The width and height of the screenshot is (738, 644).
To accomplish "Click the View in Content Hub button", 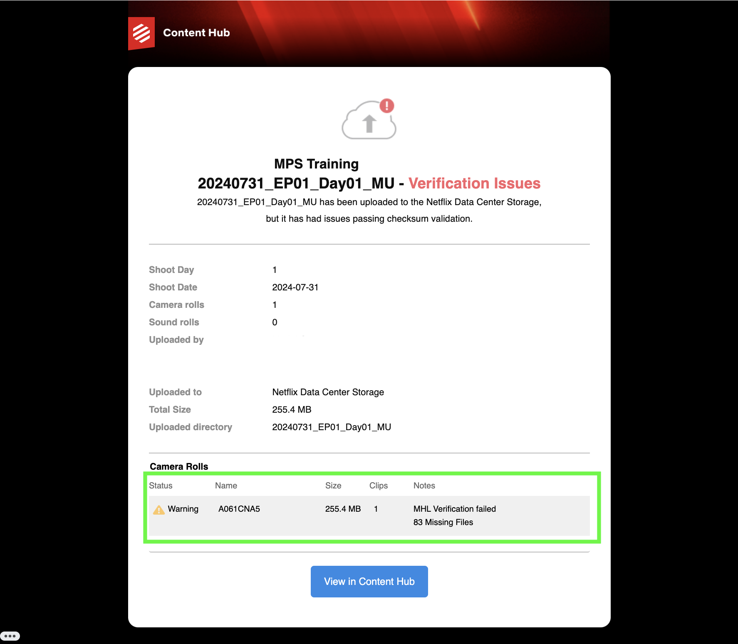I will [x=369, y=582].
